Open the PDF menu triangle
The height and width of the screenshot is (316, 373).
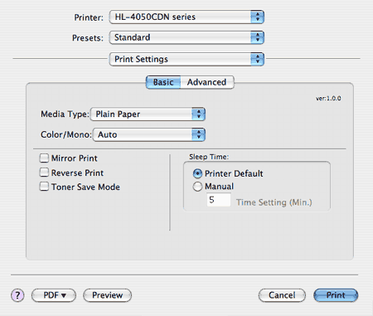click(x=64, y=295)
